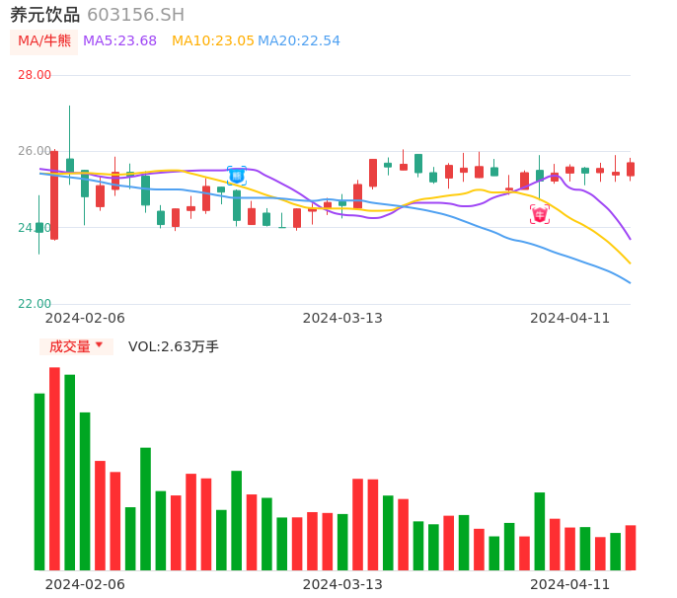Click the stock name 养元饮品
This screenshot has width=677, height=598.
tap(45, 15)
